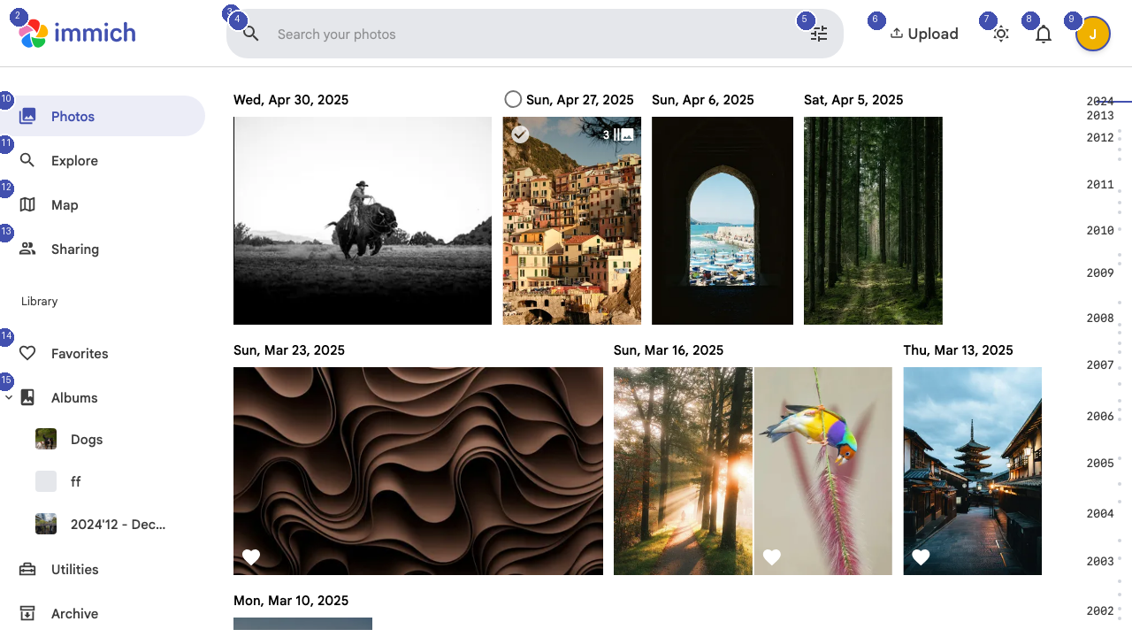Select Explore in the sidebar
This screenshot has width=1132, height=637.
74,160
